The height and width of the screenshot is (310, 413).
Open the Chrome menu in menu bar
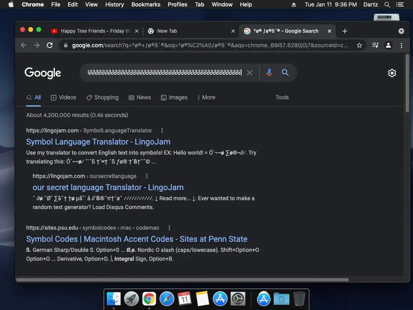pyautogui.click(x=33, y=4)
